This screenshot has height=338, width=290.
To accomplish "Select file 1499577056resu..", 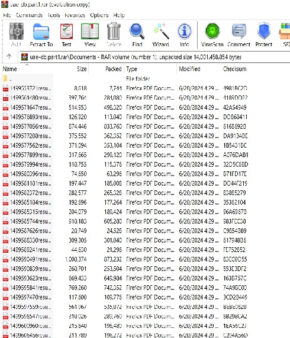I will pos(30,126).
